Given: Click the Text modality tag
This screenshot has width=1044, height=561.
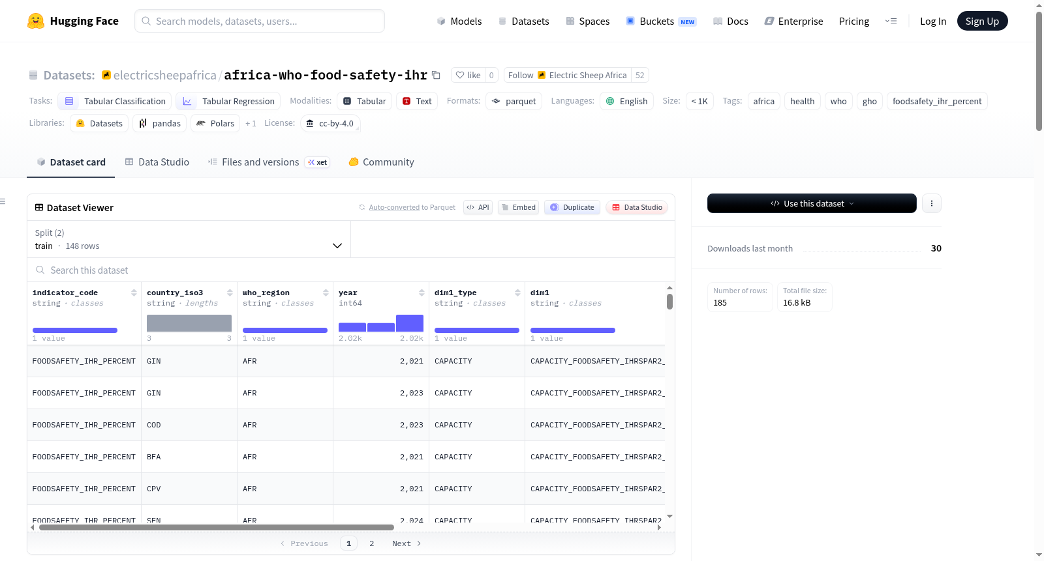Looking at the screenshot, I should pos(417,101).
